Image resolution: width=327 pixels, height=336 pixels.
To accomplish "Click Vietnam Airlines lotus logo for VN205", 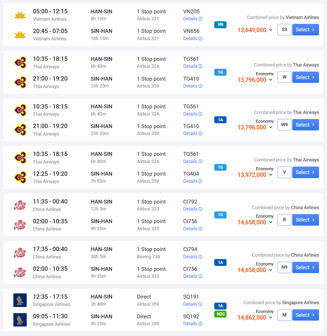I will click(x=20, y=15).
